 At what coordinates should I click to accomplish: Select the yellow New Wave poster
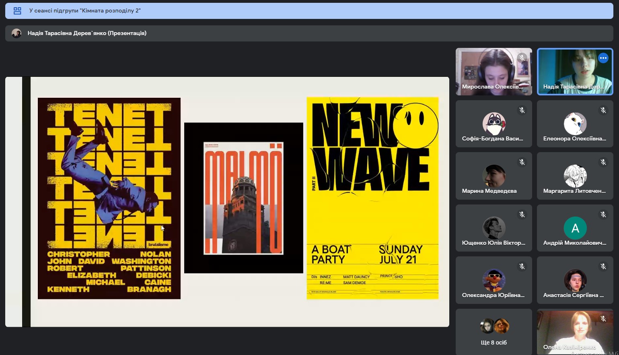[x=372, y=198]
